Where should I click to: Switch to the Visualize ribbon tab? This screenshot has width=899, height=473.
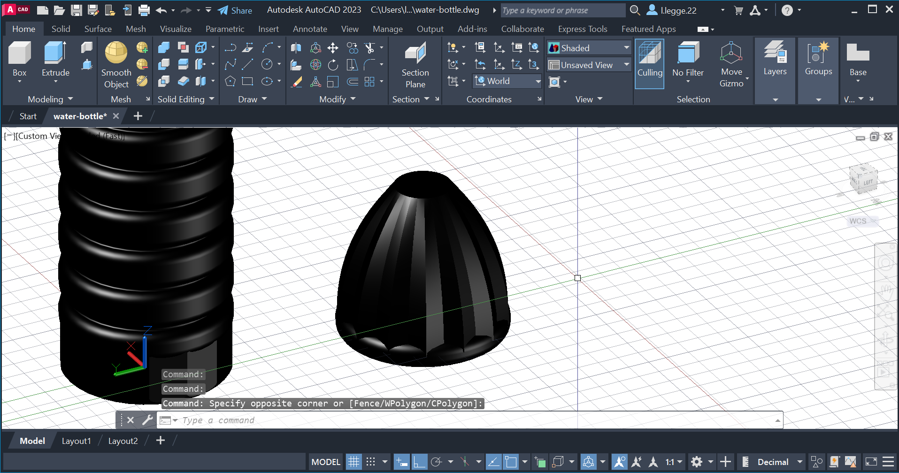point(176,29)
